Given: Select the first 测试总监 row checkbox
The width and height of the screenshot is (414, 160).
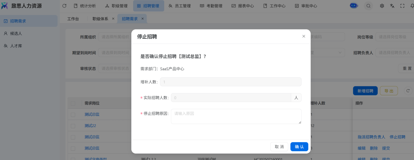Looking at the screenshot, I should 73,115.
